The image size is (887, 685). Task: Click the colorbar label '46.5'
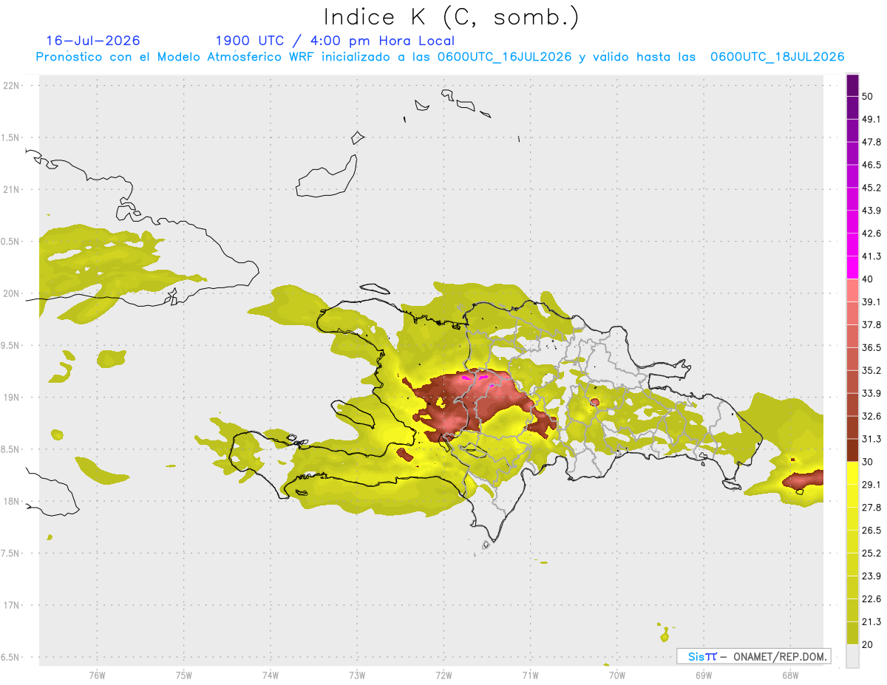tap(871, 165)
